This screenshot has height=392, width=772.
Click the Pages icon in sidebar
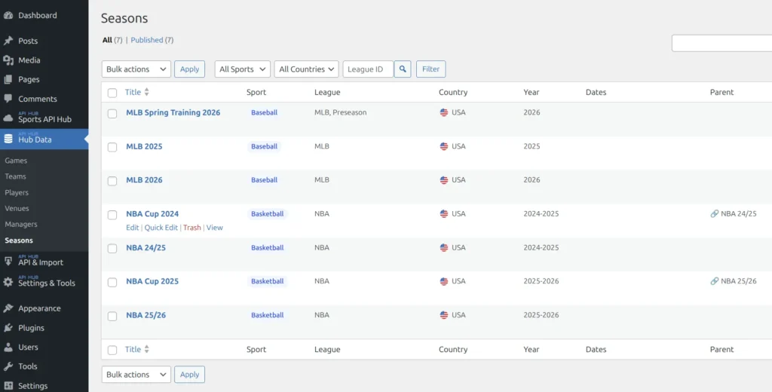tap(8, 79)
